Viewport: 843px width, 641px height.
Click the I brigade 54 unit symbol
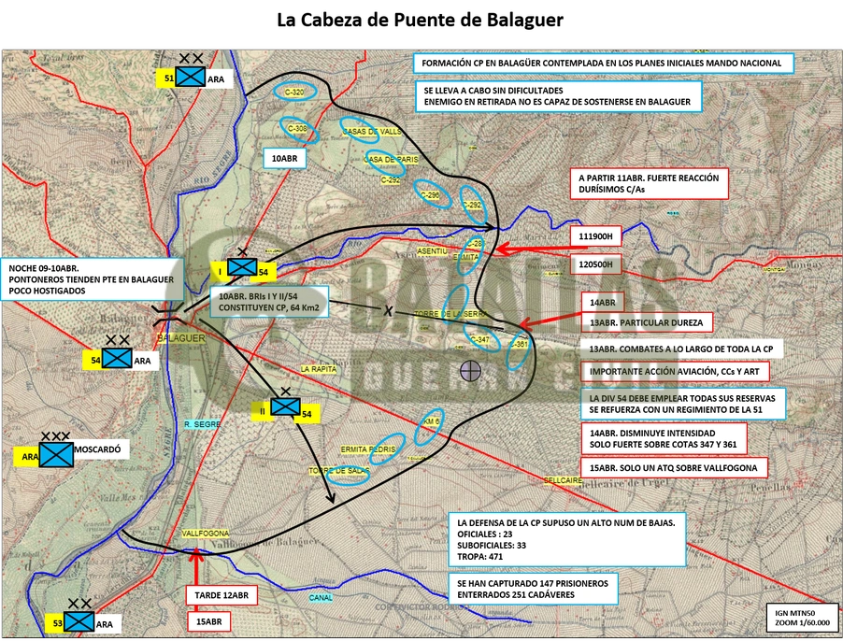click(x=242, y=266)
